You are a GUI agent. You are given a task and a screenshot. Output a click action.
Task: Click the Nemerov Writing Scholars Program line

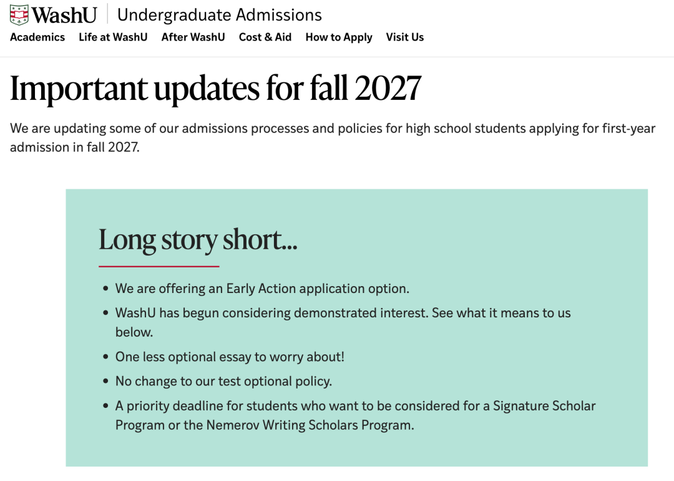pos(264,425)
